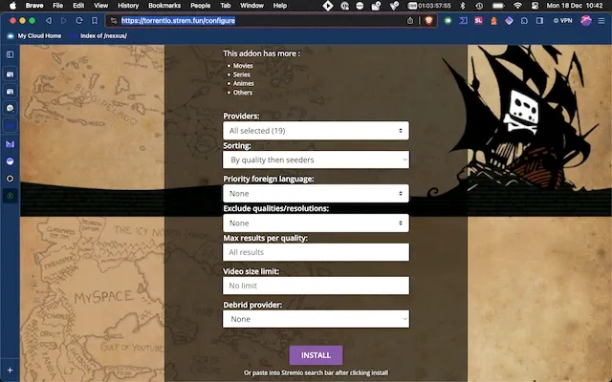Open the Debrid provider dropdown
The image size is (612, 382).
click(x=316, y=319)
